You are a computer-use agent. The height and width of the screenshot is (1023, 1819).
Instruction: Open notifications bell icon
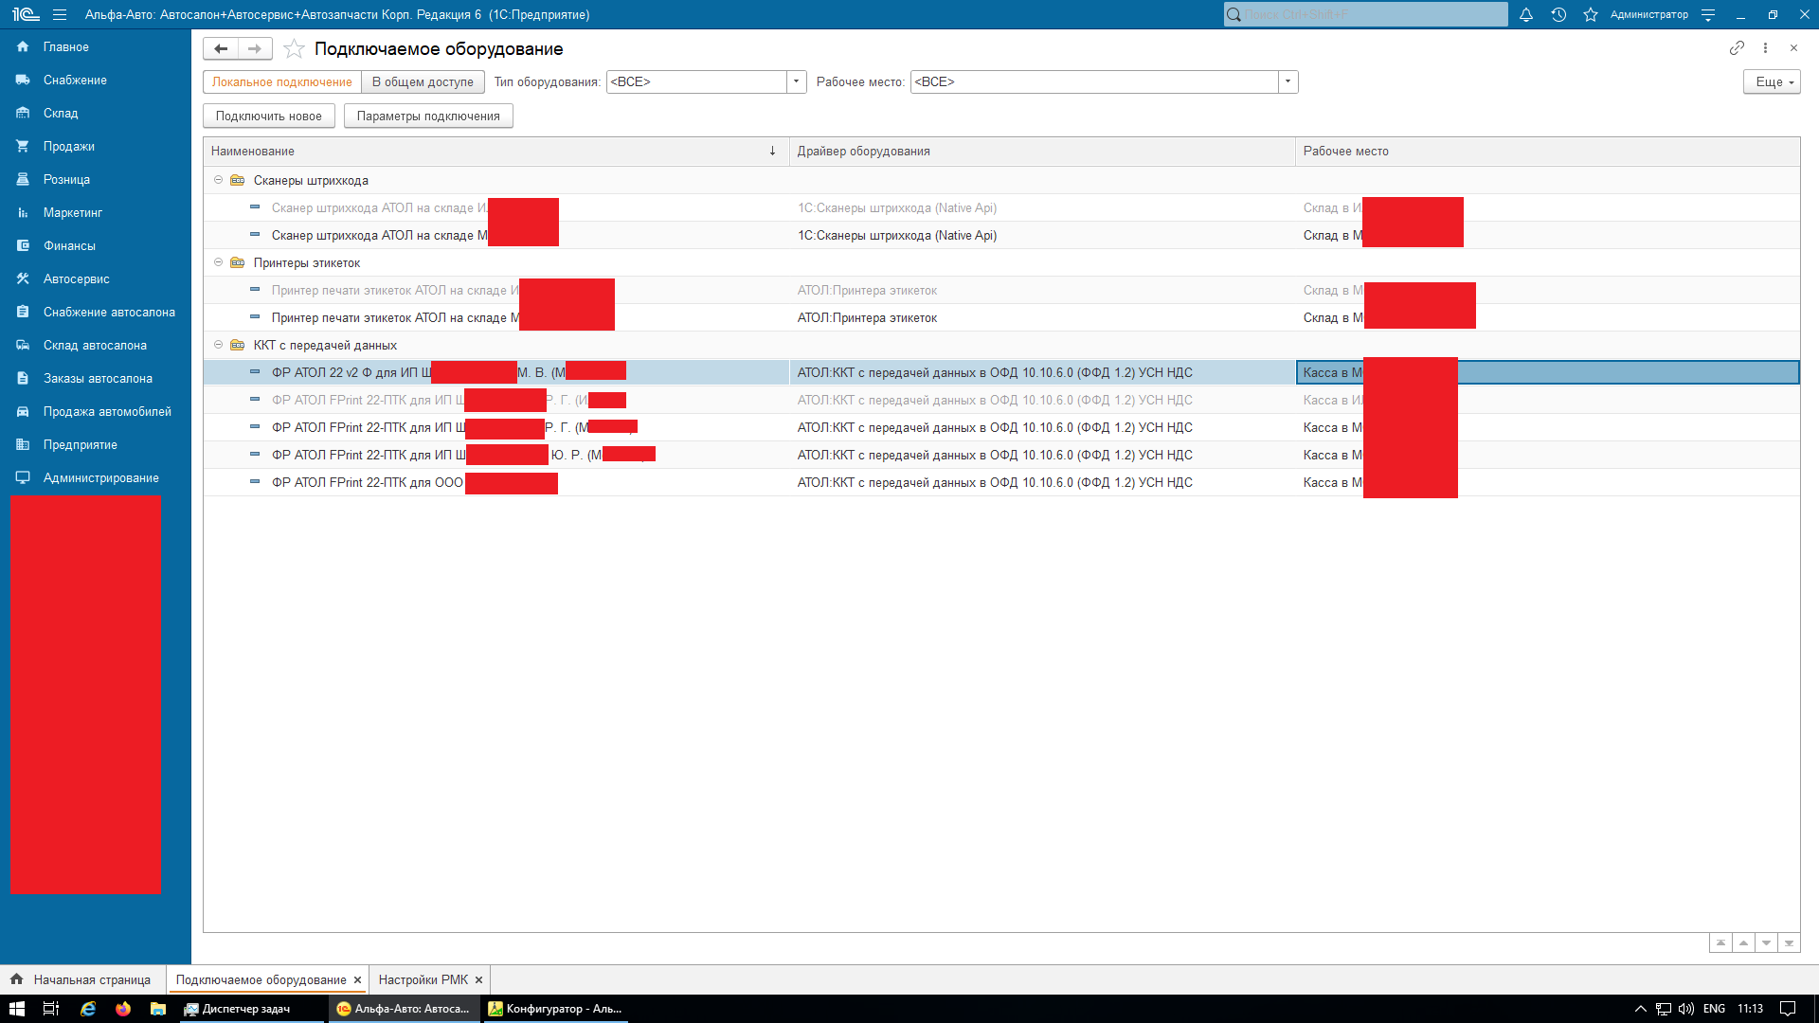pyautogui.click(x=1526, y=14)
